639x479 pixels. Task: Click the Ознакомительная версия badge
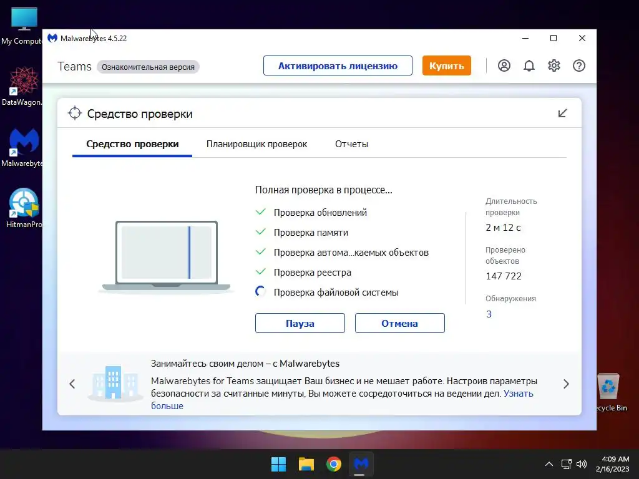[148, 67]
